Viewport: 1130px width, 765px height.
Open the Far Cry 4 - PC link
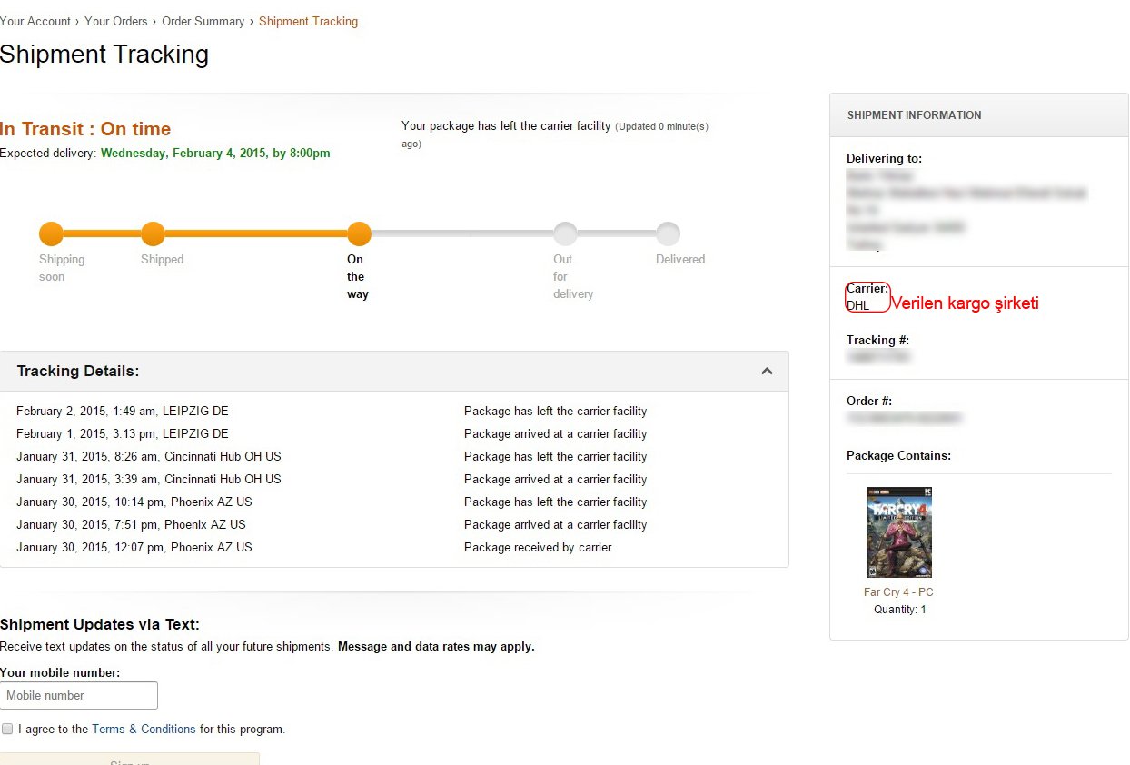[x=898, y=592]
